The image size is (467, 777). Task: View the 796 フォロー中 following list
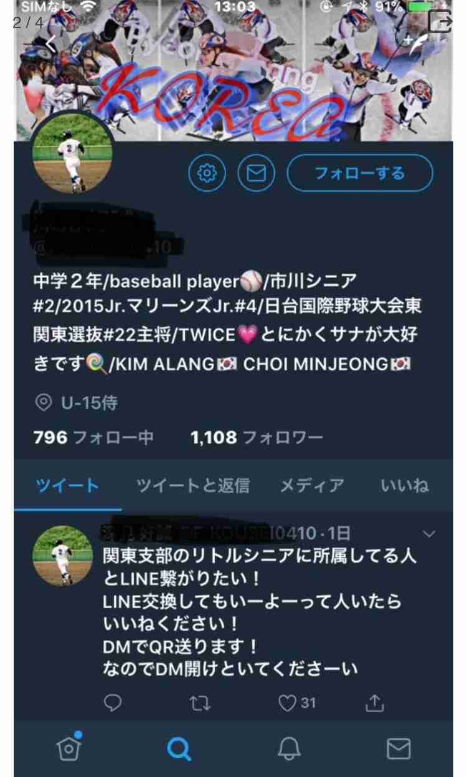93,438
